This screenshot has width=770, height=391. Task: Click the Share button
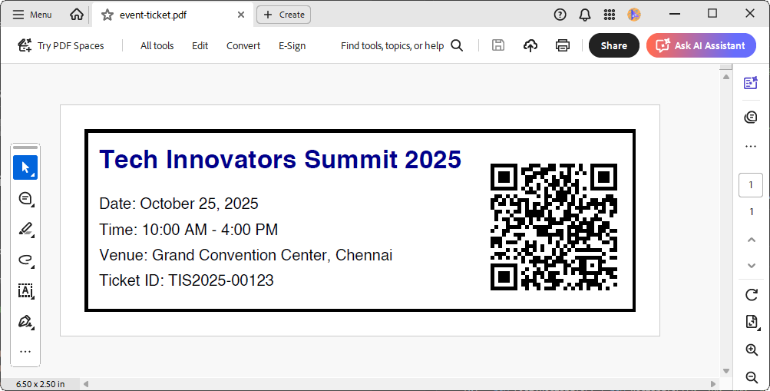(614, 45)
